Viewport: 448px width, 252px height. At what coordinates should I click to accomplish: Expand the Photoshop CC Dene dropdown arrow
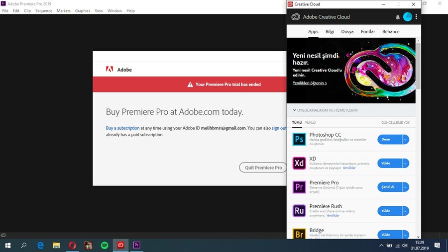[x=405, y=140]
